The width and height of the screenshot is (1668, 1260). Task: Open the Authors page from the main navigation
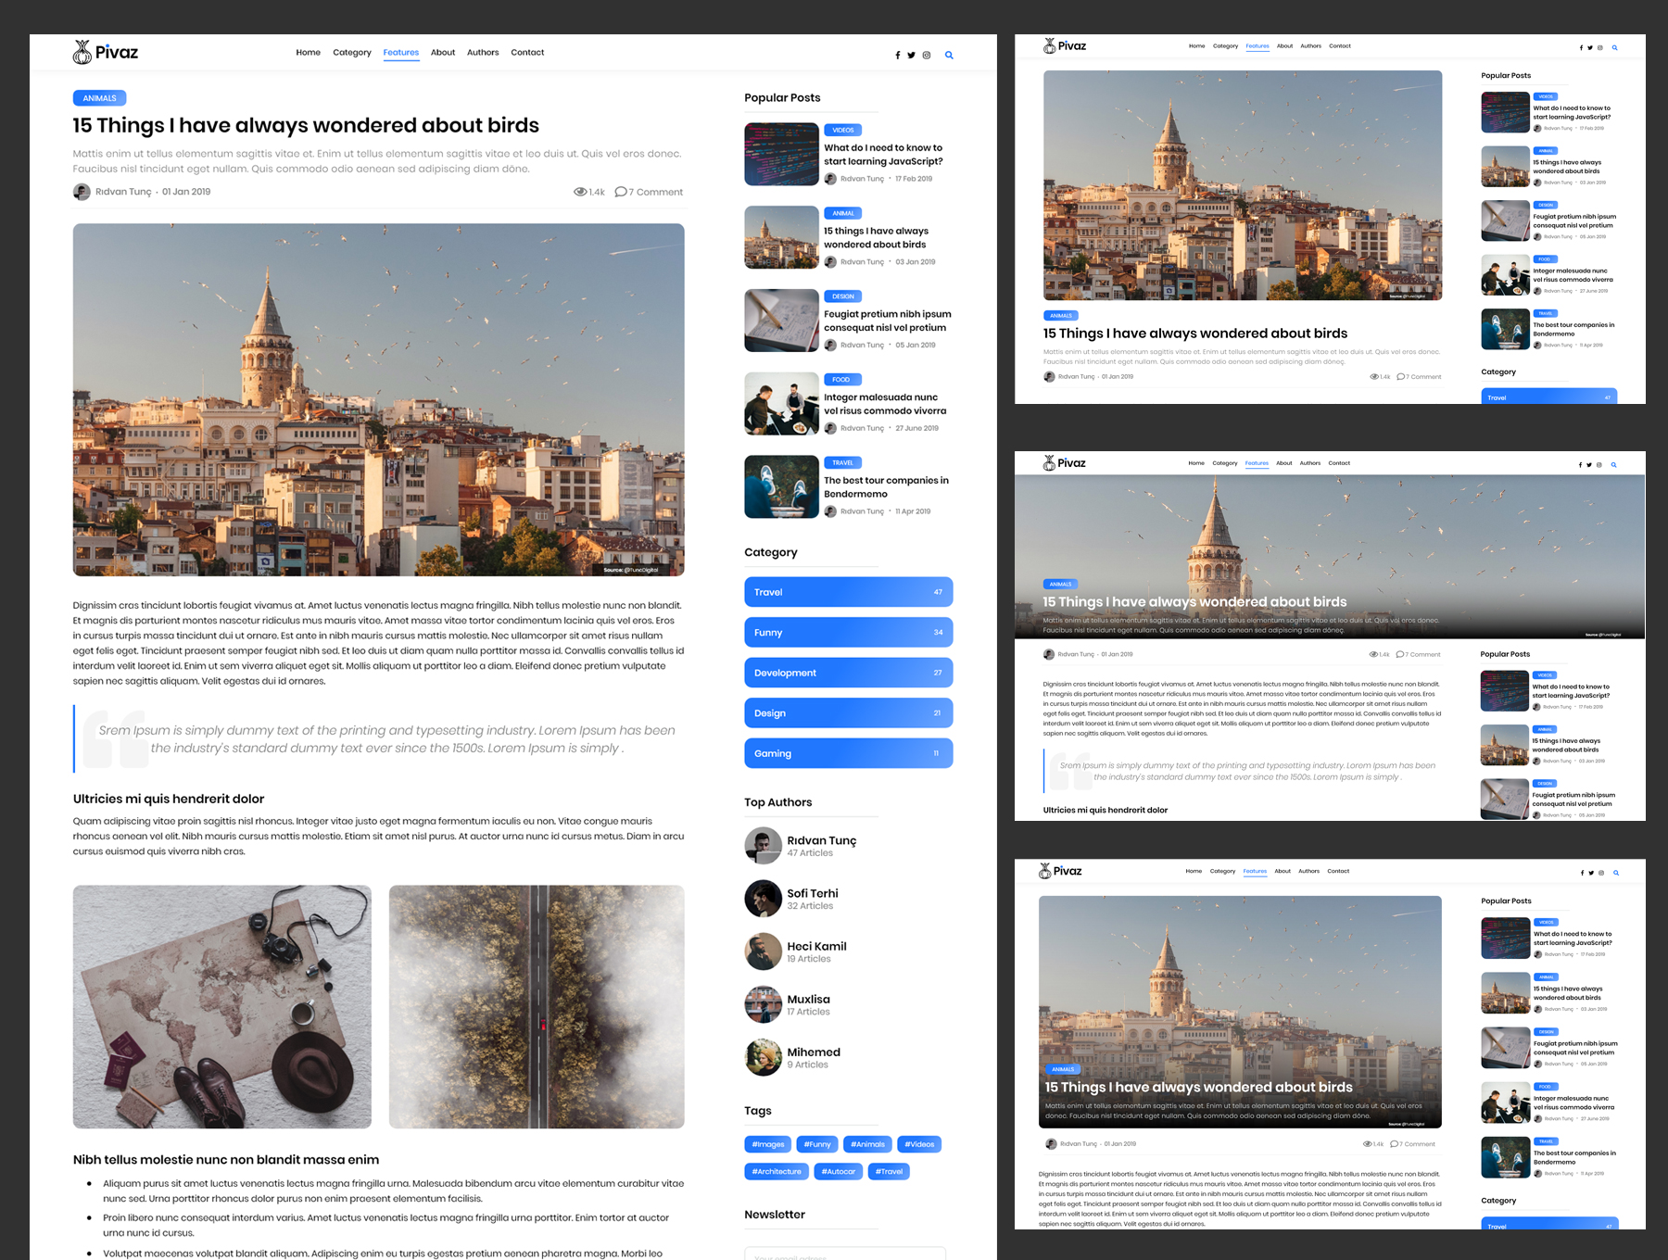click(x=483, y=53)
